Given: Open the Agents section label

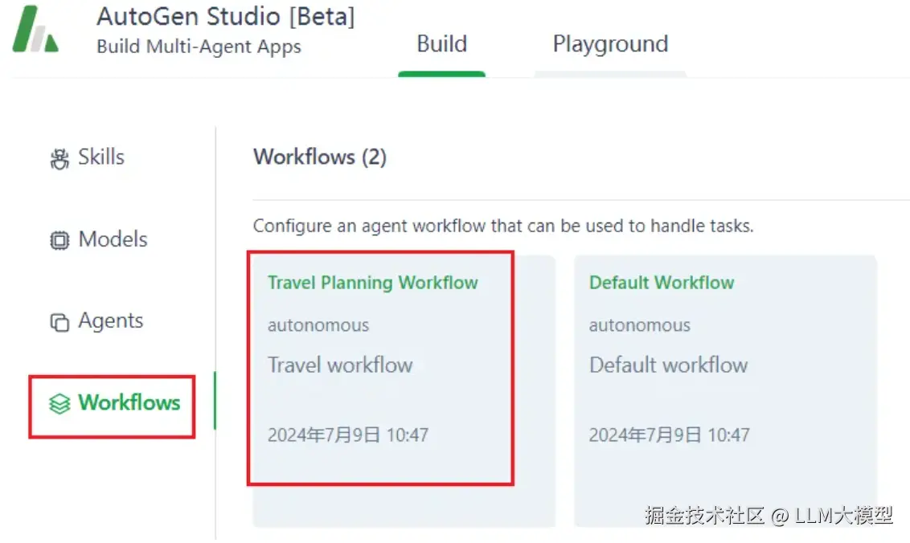Looking at the screenshot, I should pos(111,320).
